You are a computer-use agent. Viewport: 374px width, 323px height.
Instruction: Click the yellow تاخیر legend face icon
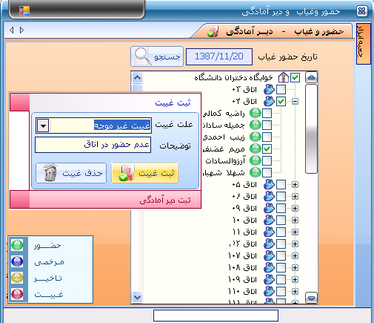(17, 278)
